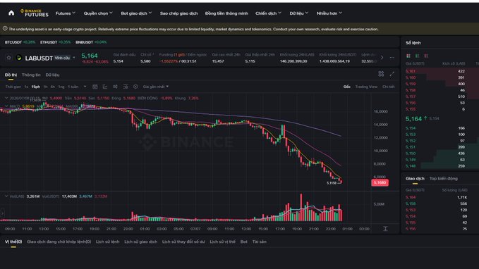Click the red 5,1680 current price label
This screenshot has height=269, width=479.
tap(380, 182)
